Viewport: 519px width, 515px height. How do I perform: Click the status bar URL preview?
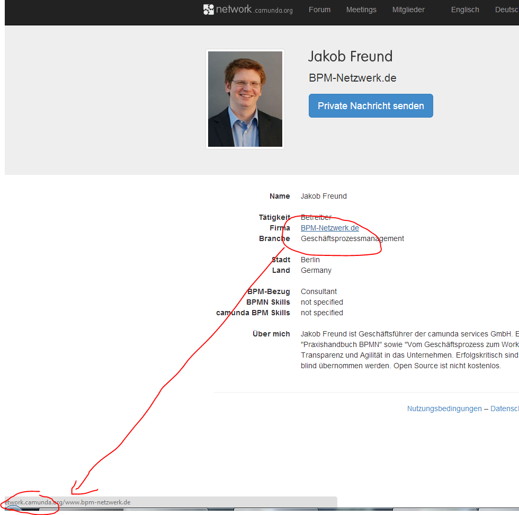coord(67,502)
